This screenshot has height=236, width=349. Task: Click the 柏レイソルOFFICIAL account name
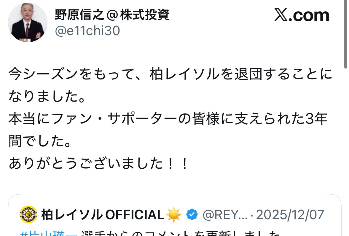[103, 215]
